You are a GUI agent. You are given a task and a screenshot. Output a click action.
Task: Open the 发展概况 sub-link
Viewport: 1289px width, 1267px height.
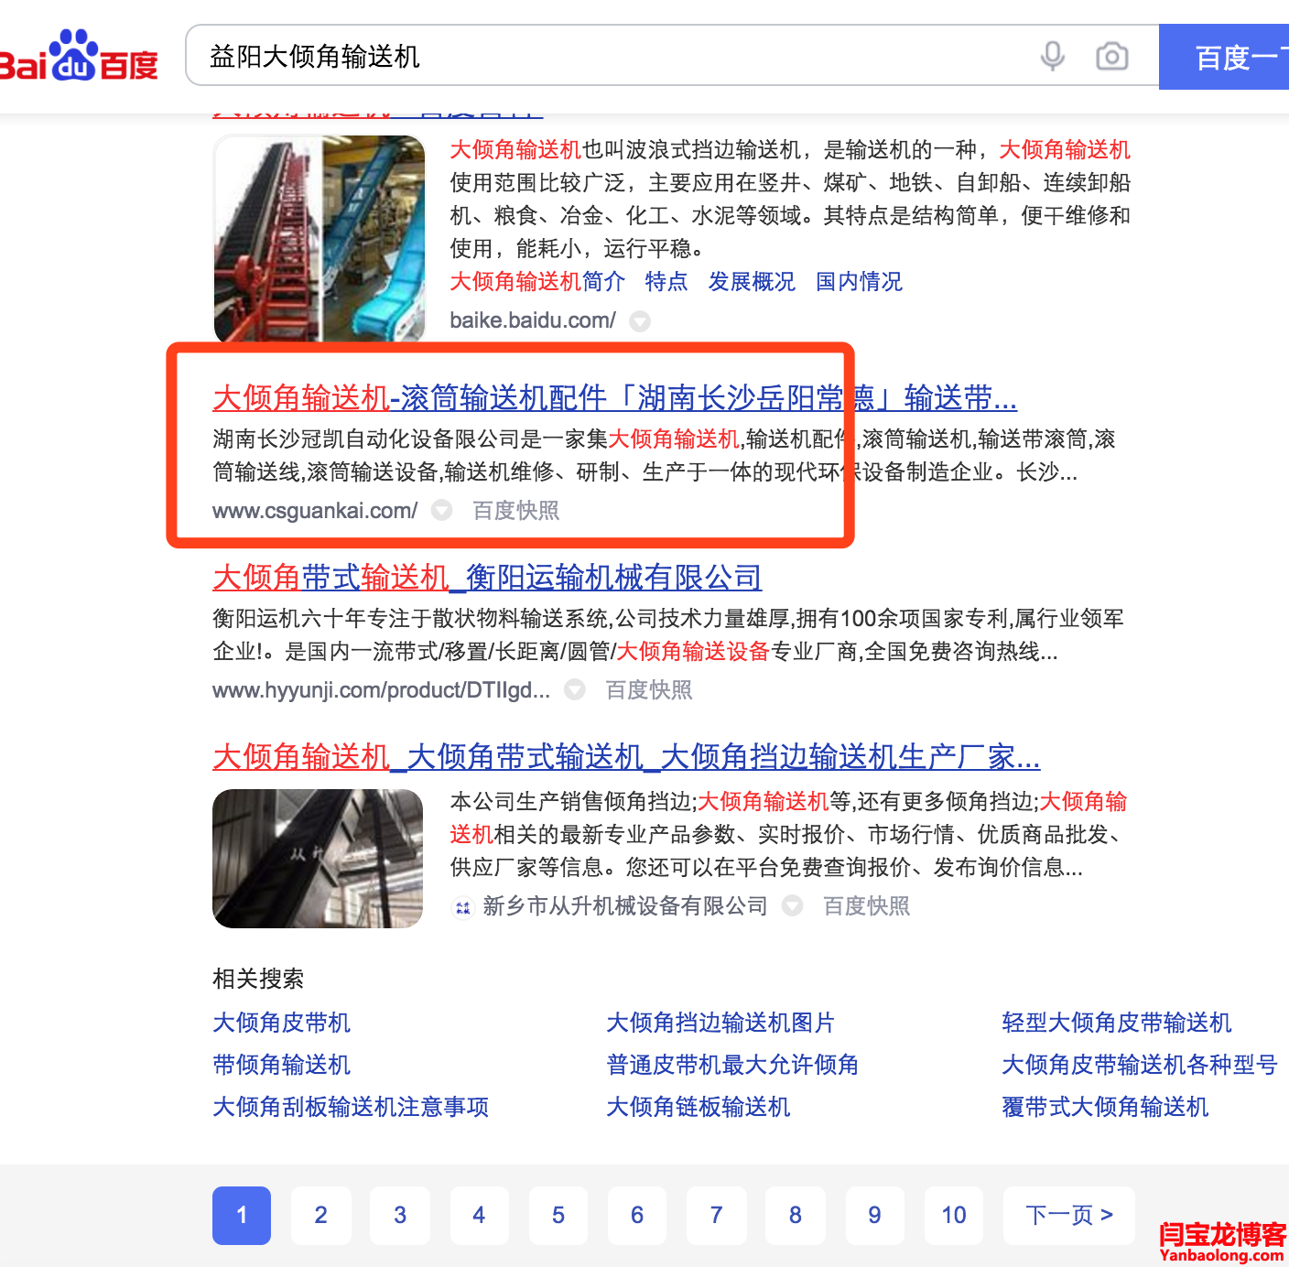(x=751, y=282)
